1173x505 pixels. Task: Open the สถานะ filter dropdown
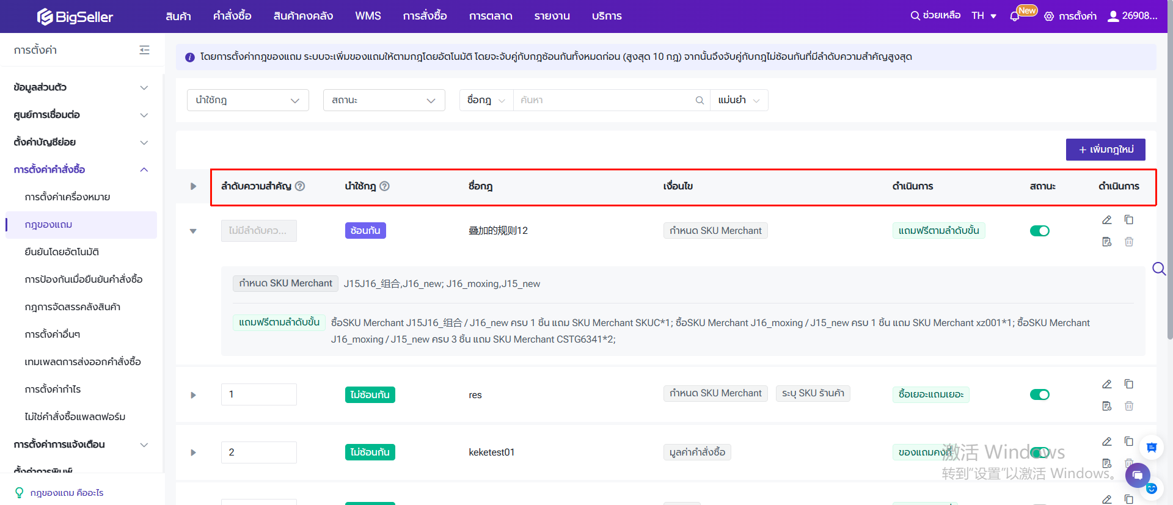[x=384, y=100]
